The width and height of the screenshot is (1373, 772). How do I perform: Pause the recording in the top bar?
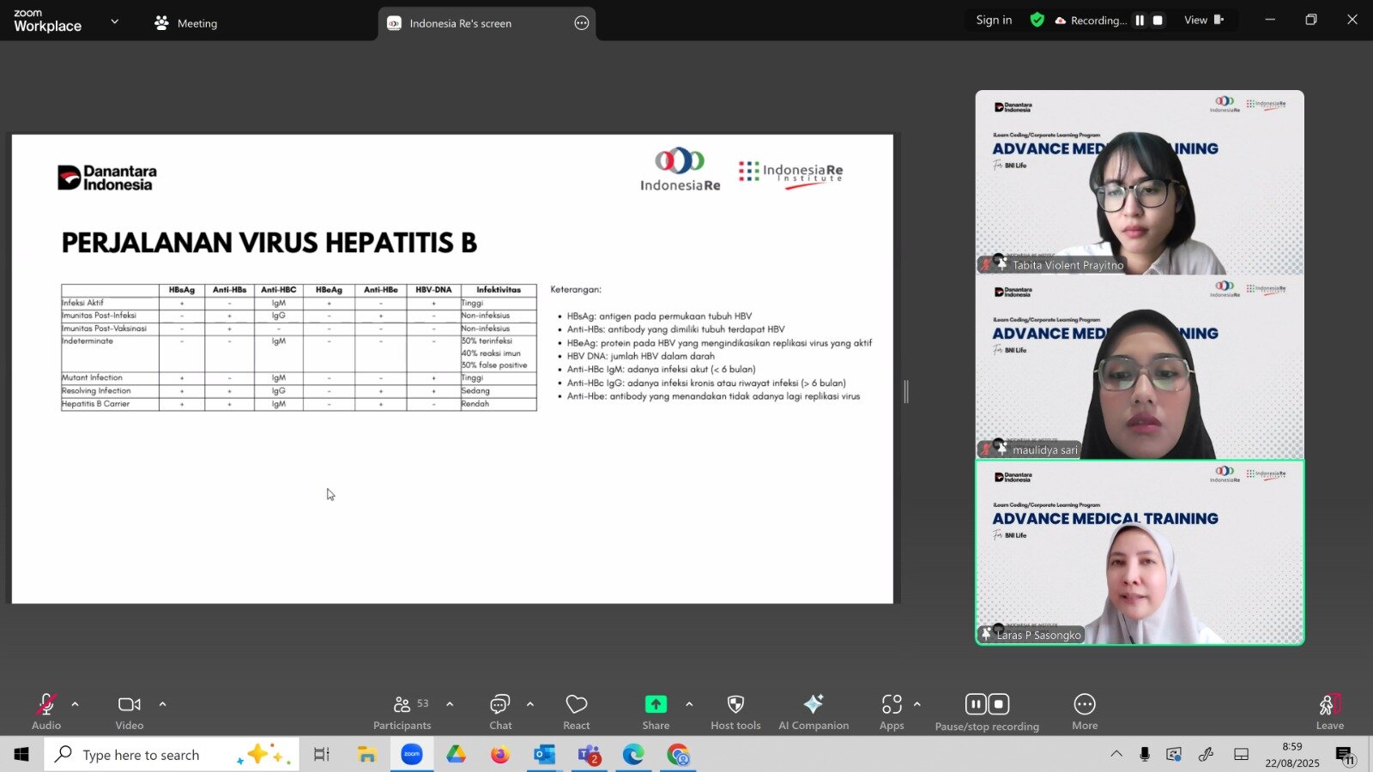[1140, 21]
